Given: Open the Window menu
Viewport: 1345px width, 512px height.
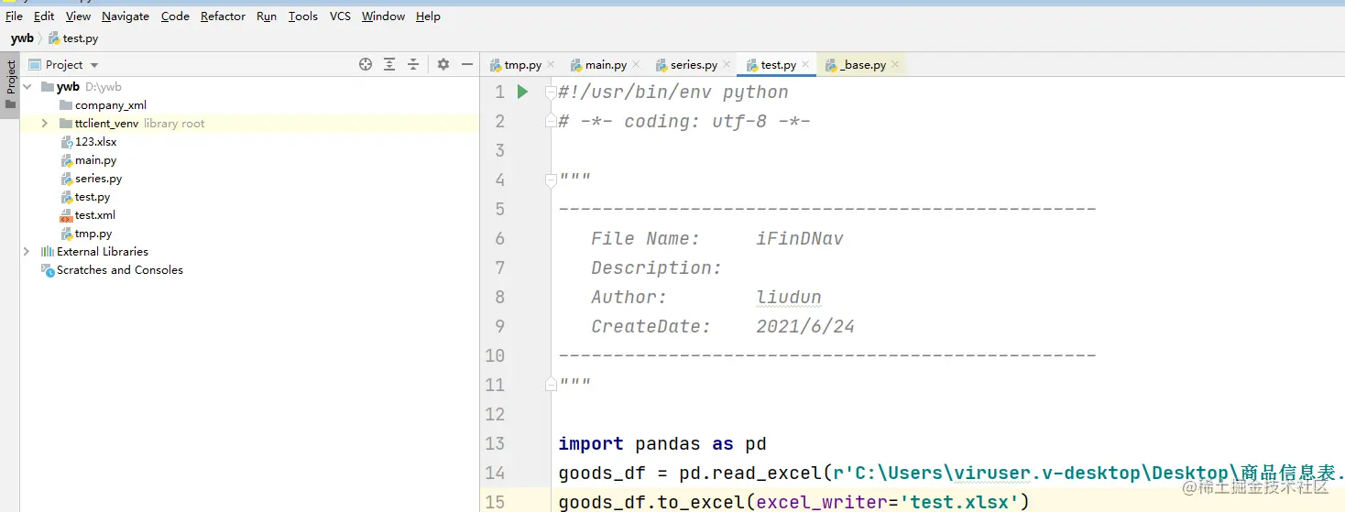Looking at the screenshot, I should click(384, 16).
